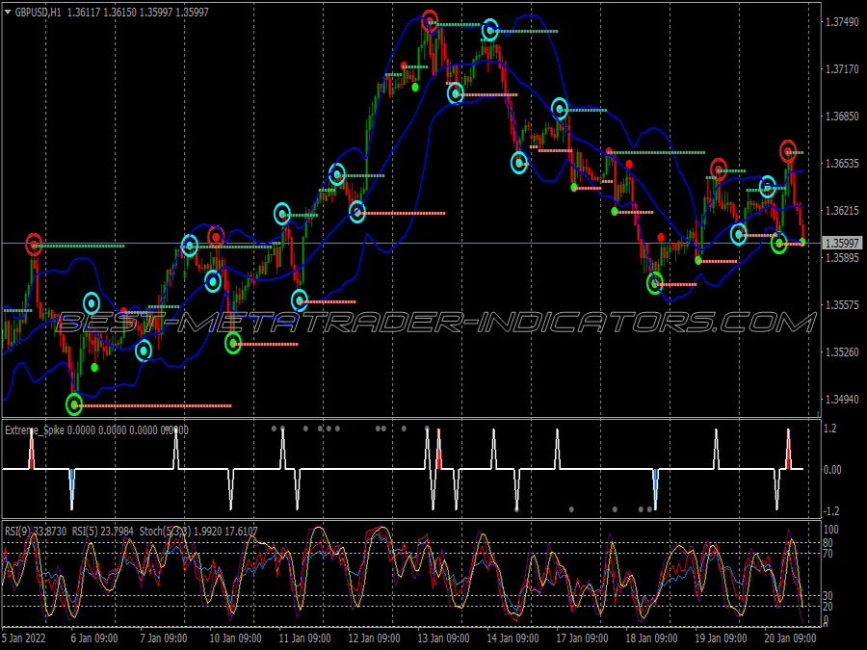Click the -1.2 scale value in Extreme_Spike
The image size is (867, 650).
[x=831, y=510]
